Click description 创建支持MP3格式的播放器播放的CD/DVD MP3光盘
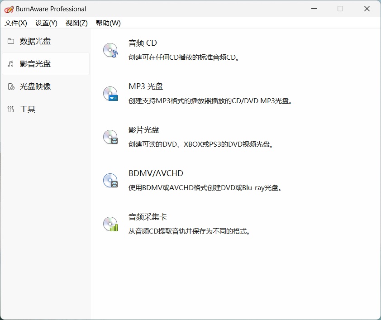 pyautogui.click(x=210, y=101)
